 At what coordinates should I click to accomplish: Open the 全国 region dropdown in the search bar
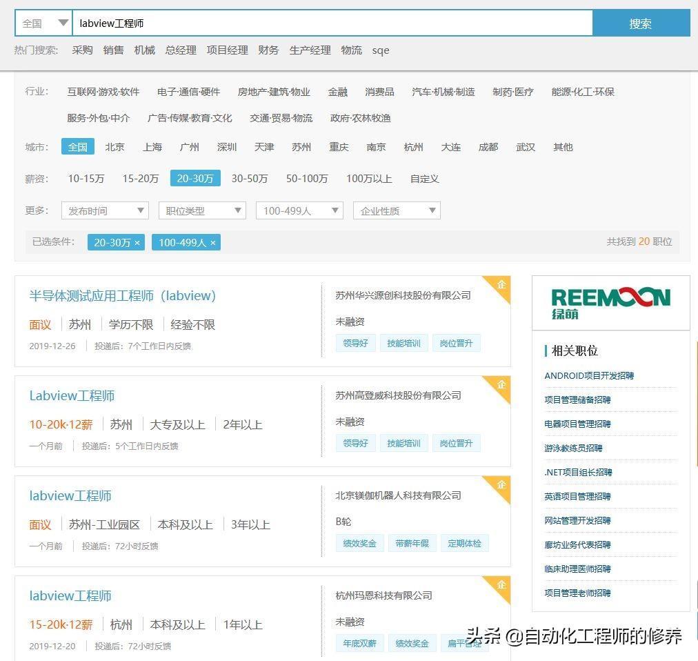click(x=44, y=23)
